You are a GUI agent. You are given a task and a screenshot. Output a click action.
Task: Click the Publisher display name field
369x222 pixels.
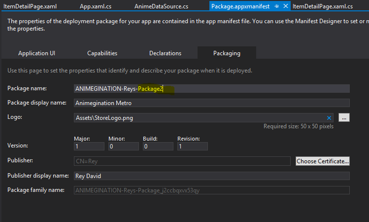pyautogui.click(x=211, y=176)
